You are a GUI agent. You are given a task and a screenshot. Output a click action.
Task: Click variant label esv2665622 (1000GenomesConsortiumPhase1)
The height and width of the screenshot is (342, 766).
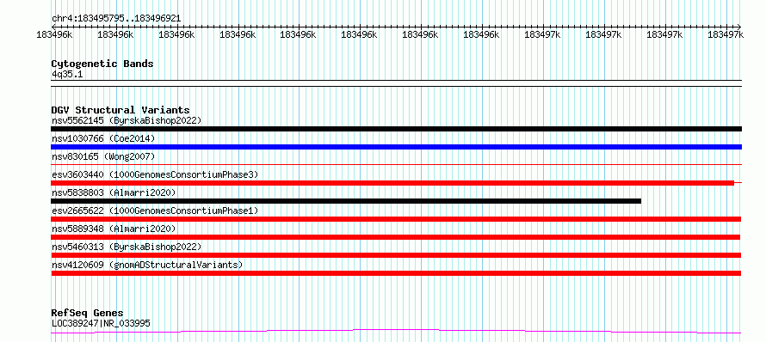(x=155, y=211)
